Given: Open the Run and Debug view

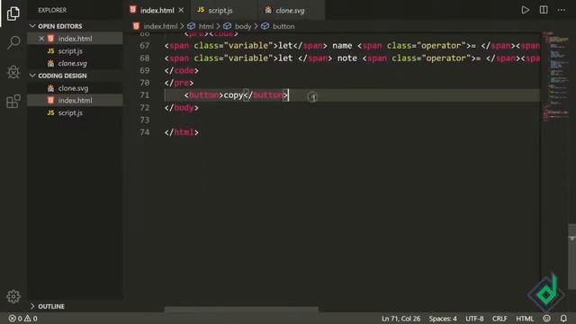Looking at the screenshot, I should point(13,72).
